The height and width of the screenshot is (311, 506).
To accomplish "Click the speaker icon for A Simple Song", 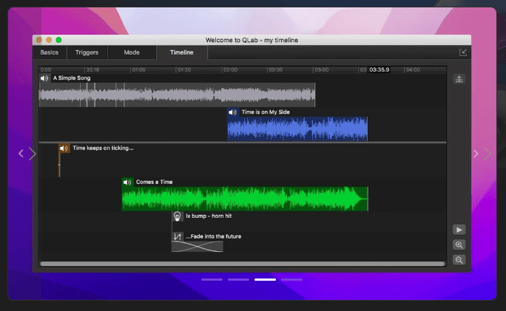I will tap(44, 78).
